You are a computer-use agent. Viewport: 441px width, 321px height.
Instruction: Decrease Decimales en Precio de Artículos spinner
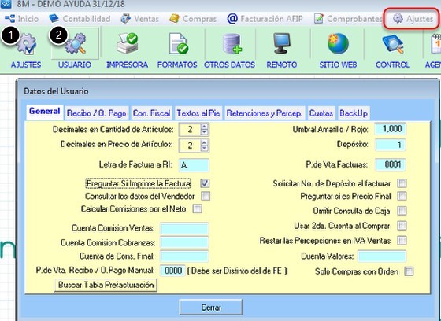point(205,149)
